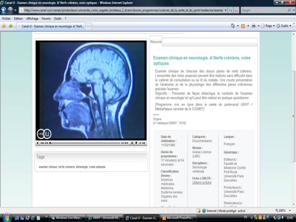Go to the Home page icon
This screenshot has width=296, height=222.
[233, 26]
